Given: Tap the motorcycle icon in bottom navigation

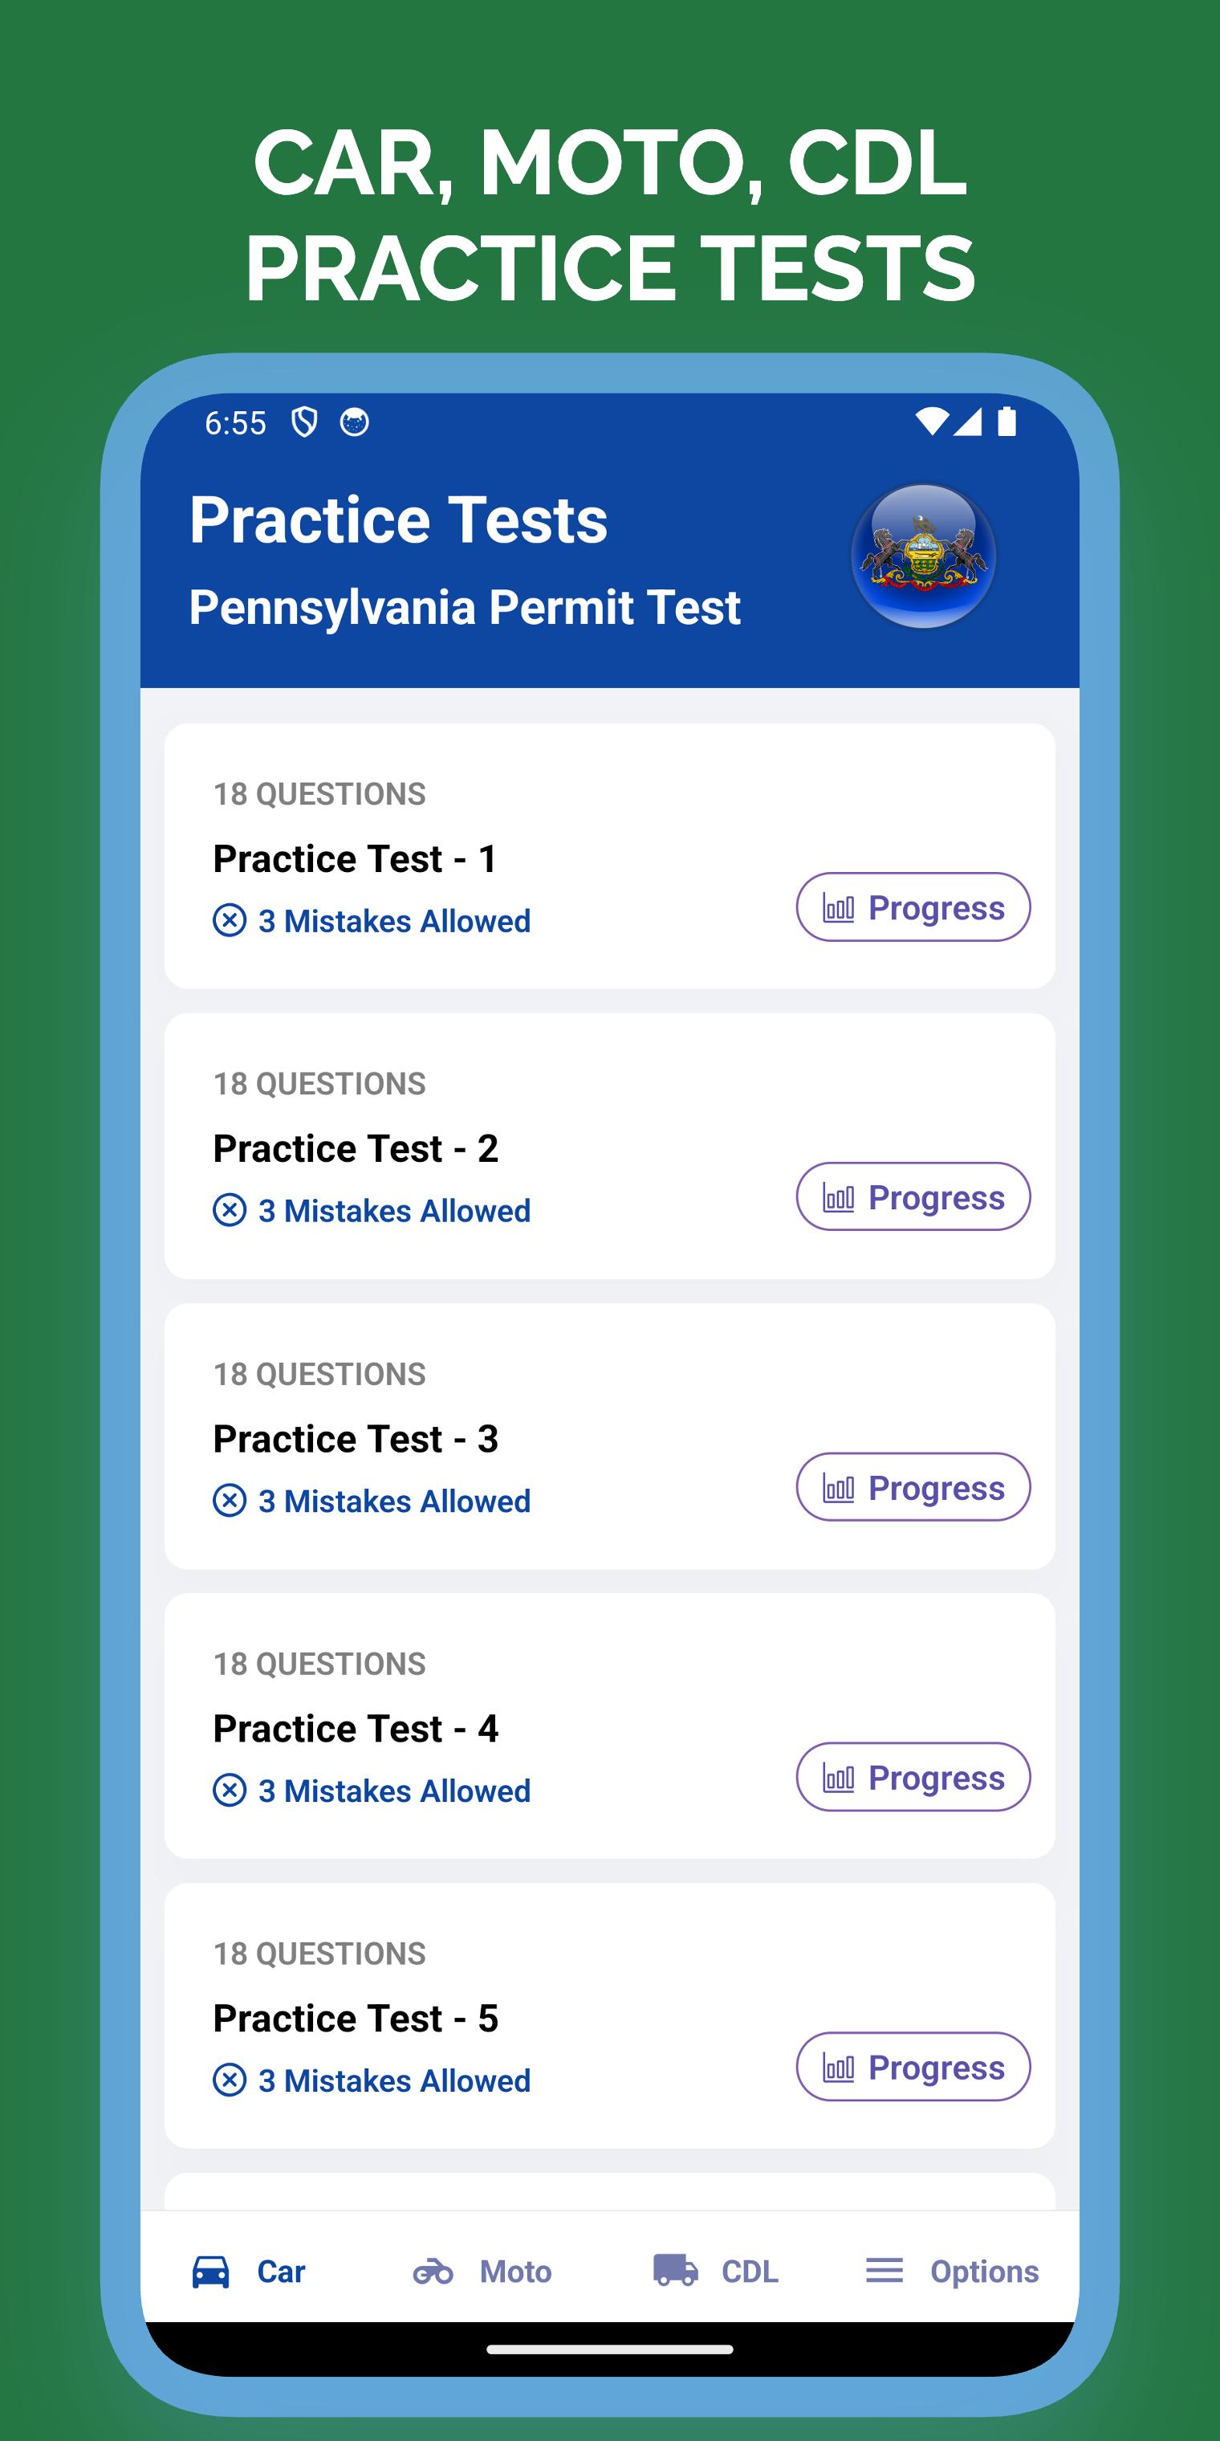Looking at the screenshot, I should 433,2272.
